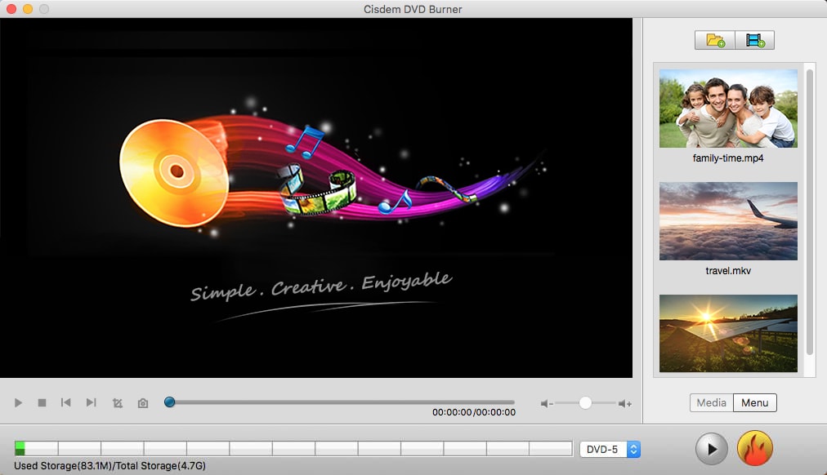Click the round preview play button
This screenshot has width=827, height=475.
[x=712, y=449]
